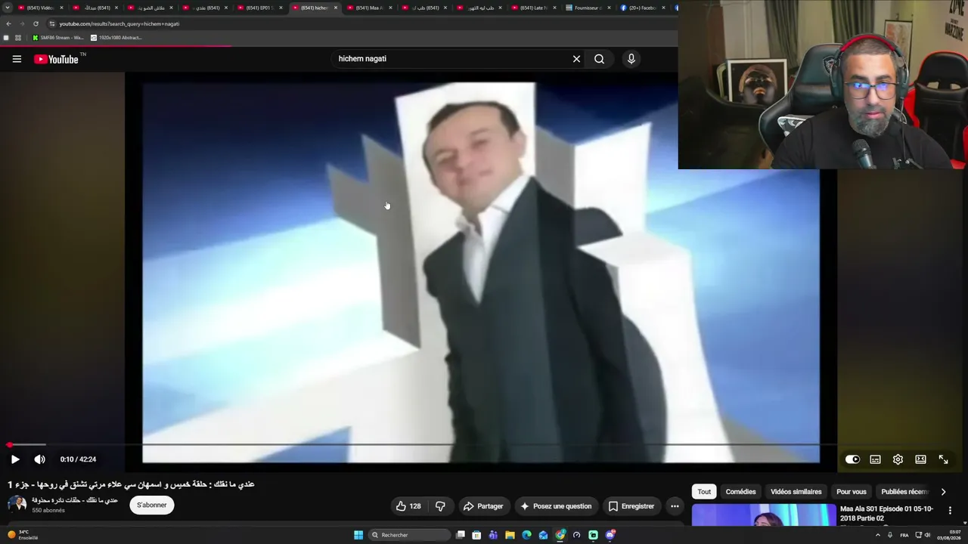Screen dimensions: 968x544
Task: Start voice search with the microphone
Action: coord(631,59)
